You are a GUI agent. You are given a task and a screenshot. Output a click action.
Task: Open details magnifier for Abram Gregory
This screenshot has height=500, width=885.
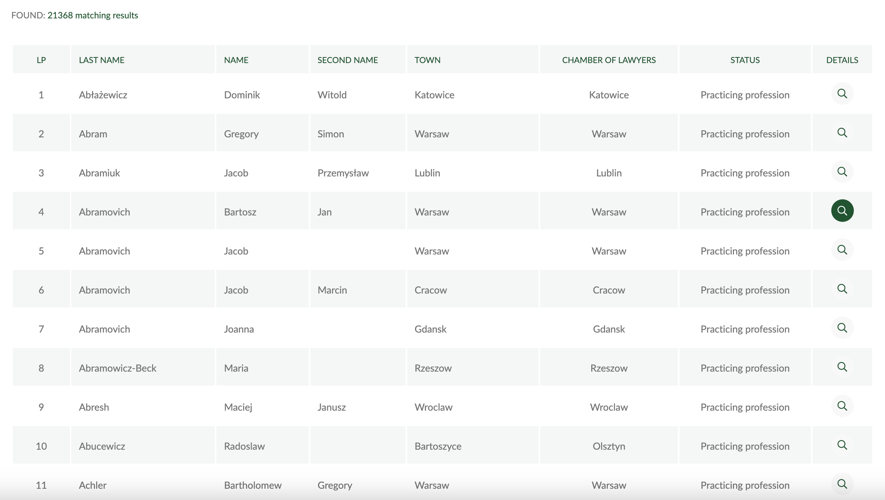(x=842, y=133)
